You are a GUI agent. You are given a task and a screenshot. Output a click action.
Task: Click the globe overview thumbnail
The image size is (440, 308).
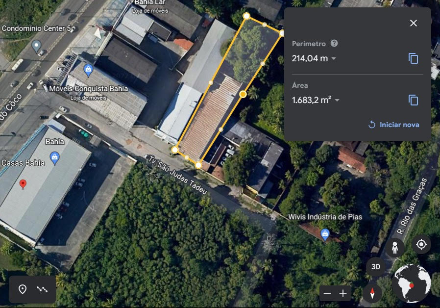click(412, 283)
